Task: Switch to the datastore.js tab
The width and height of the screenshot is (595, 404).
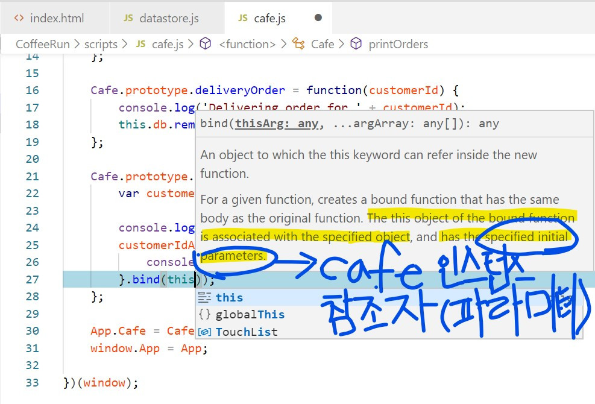Action: [x=168, y=18]
